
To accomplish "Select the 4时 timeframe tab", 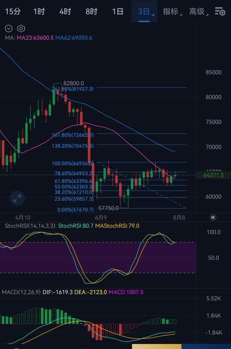I will coord(65,12).
